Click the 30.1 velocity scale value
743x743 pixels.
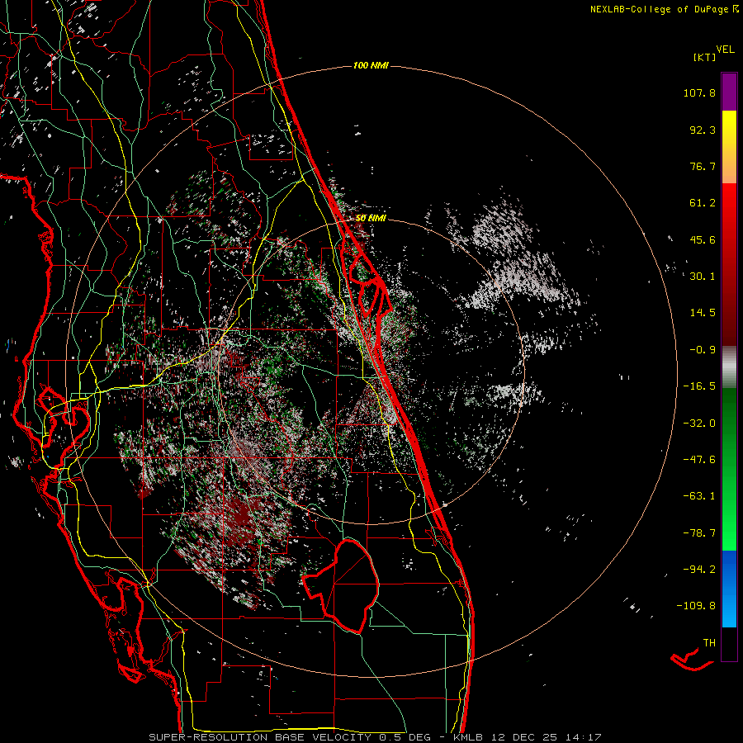click(x=703, y=277)
